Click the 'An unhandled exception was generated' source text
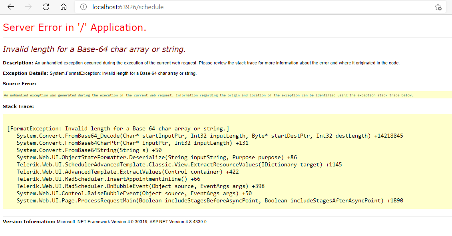The image size is (452, 236). (209, 95)
